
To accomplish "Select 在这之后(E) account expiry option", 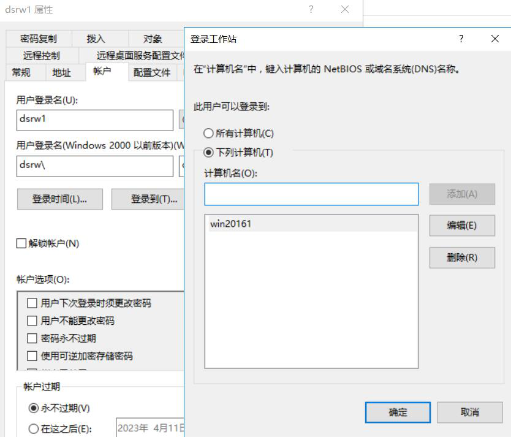I will click(34, 428).
